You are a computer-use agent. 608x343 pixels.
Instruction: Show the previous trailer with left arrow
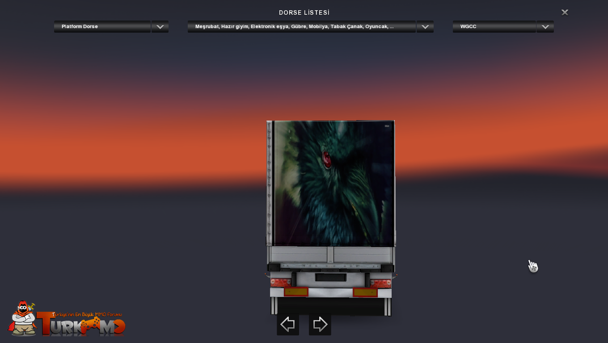288,324
